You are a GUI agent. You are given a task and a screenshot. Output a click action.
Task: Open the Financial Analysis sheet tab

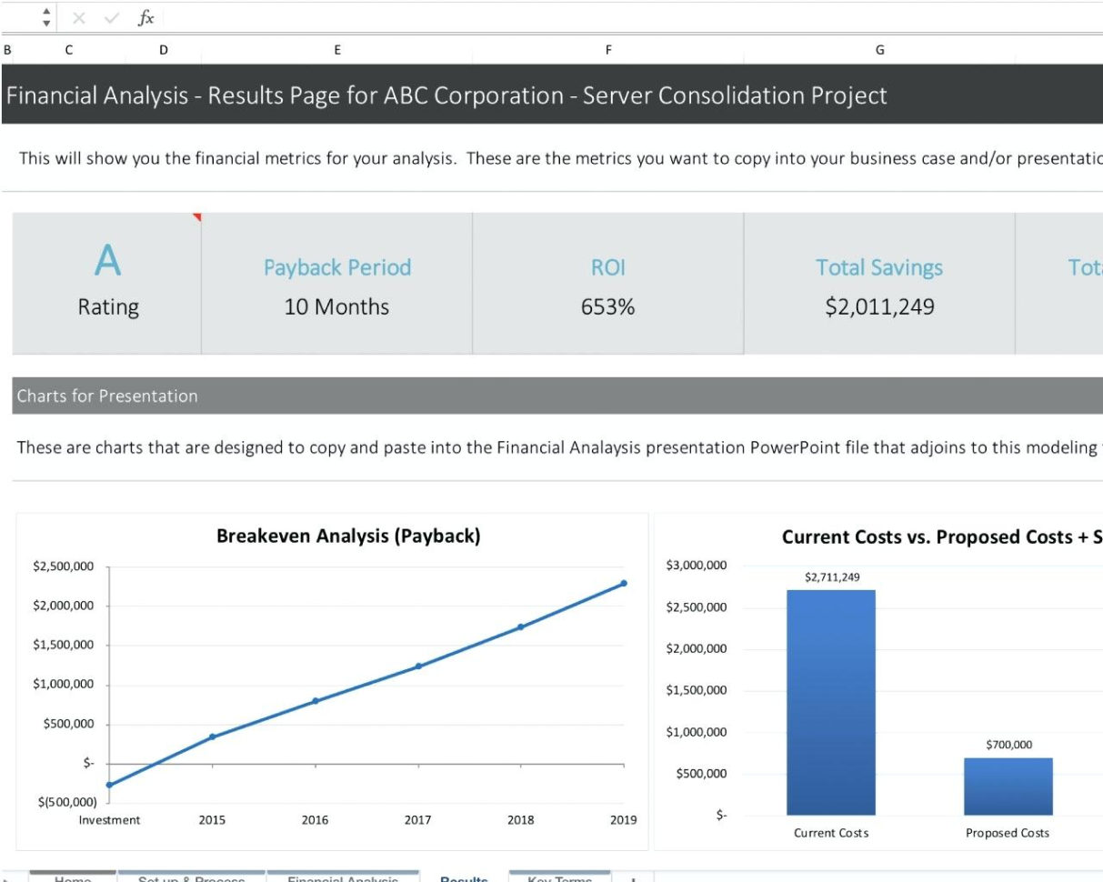click(x=343, y=878)
